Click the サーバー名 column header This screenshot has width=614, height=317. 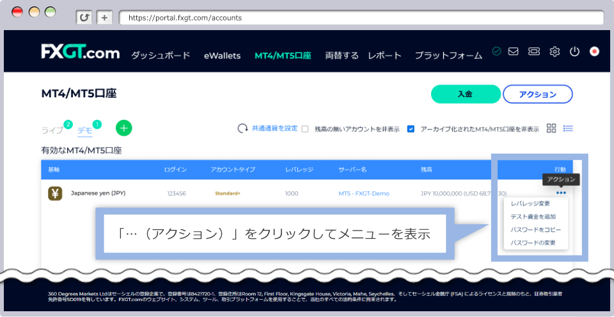tap(352, 170)
